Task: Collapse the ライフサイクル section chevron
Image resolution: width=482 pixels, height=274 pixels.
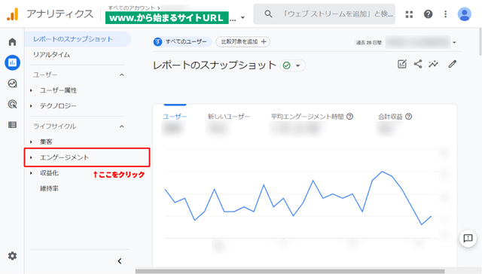Action: point(122,126)
